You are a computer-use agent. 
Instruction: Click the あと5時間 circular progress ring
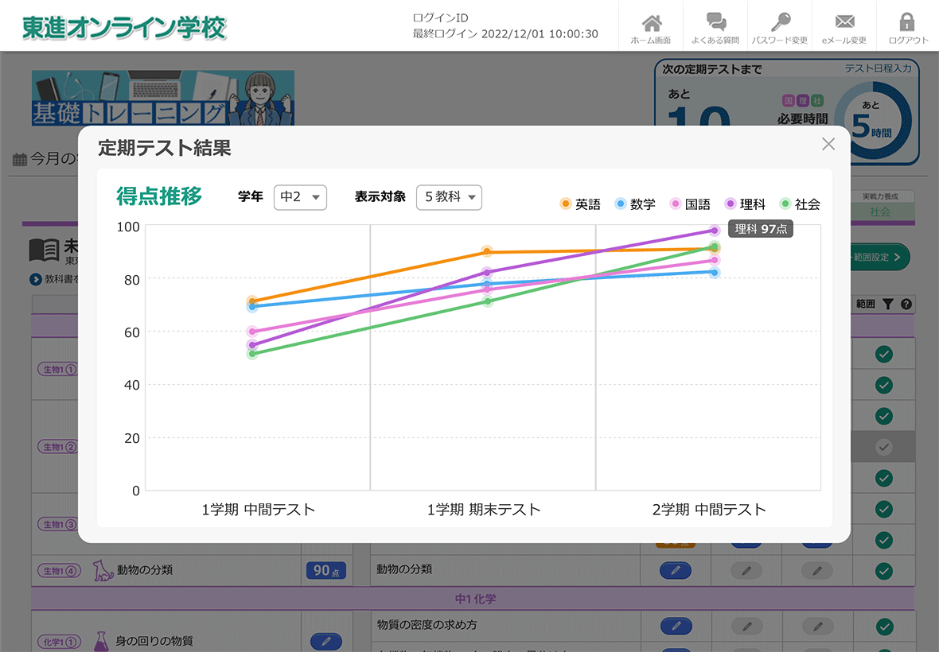point(872,120)
